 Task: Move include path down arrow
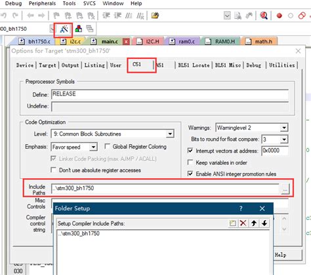coord(264,223)
